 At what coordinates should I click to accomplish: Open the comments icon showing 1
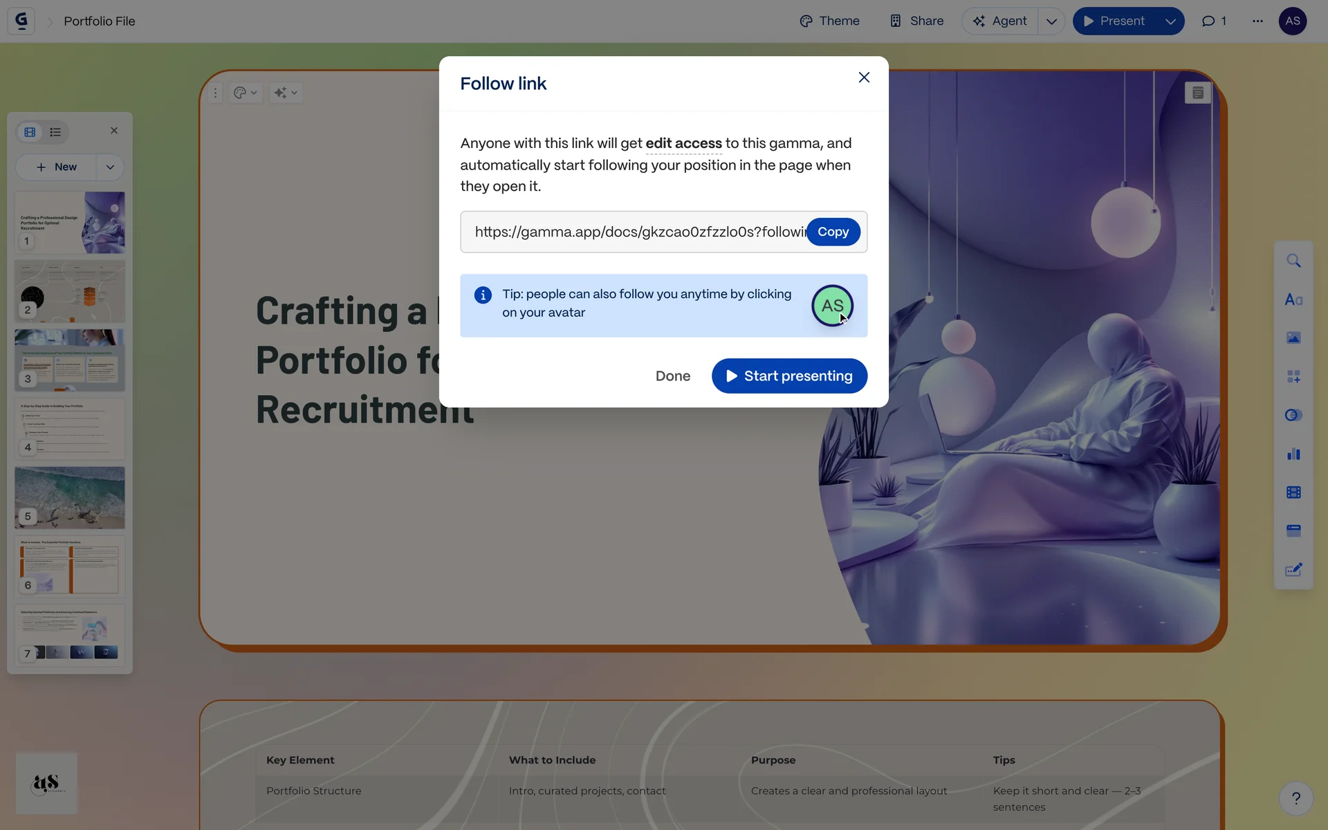(1214, 21)
